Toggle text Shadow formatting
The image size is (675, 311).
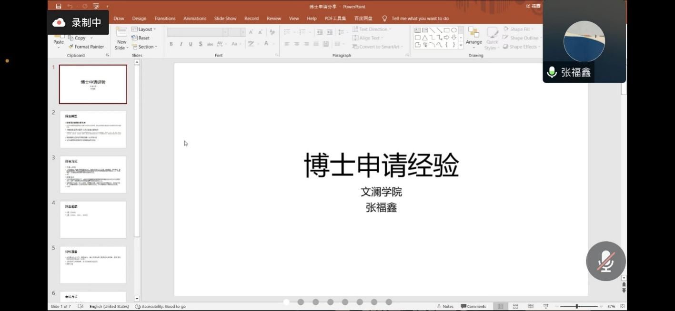coord(201,44)
